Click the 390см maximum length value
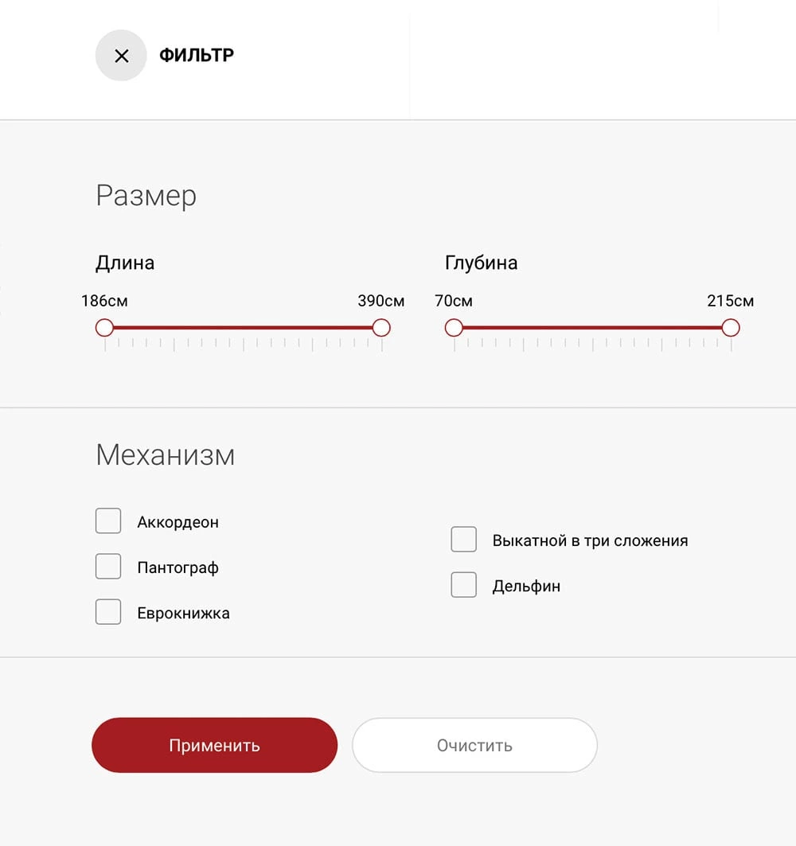 381,302
